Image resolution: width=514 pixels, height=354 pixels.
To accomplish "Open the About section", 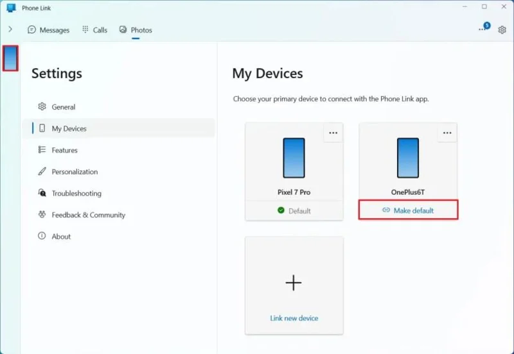I will tap(119, 236).
